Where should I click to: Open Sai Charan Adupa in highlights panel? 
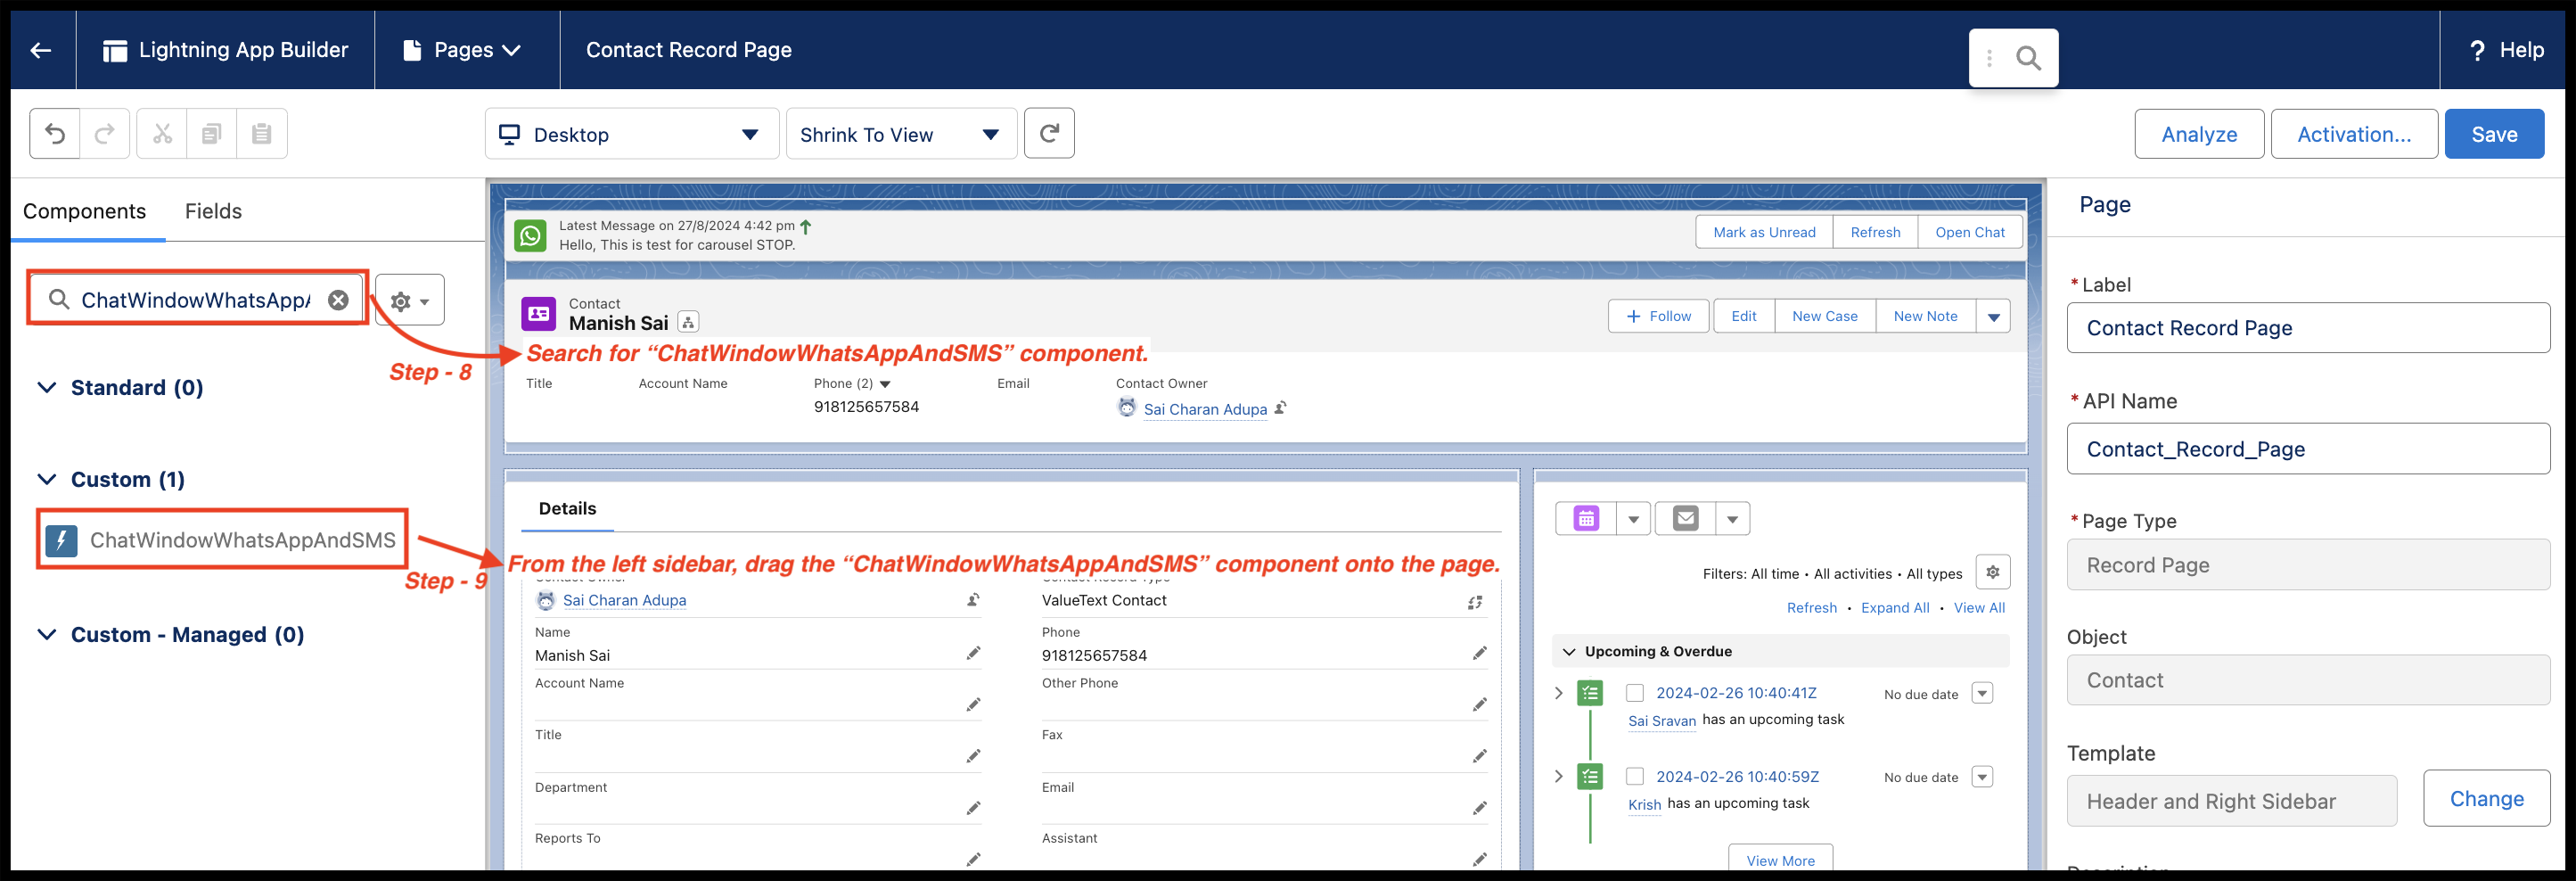(x=1205, y=409)
